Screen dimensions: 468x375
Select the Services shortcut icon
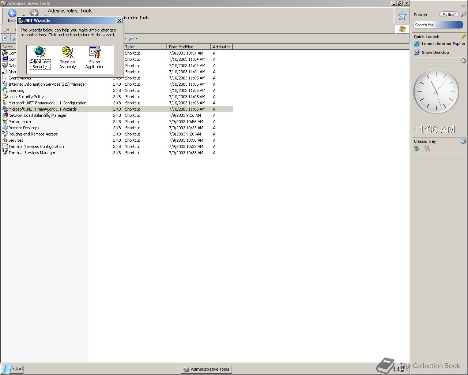tap(5, 140)
